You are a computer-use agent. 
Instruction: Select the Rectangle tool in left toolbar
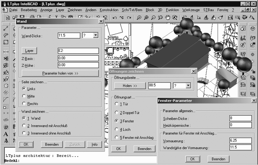coord(6,42)
